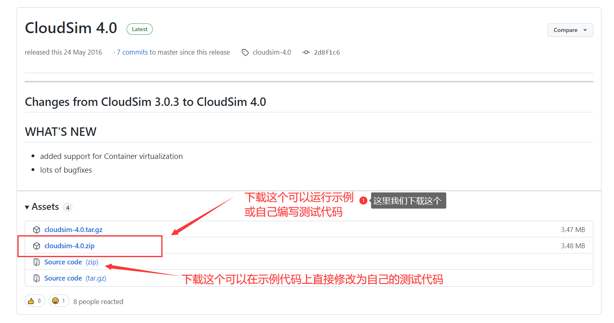Click the package icon beside cloudsim-4.0.zip
614x323 pixels.
[x=37, y=245]
